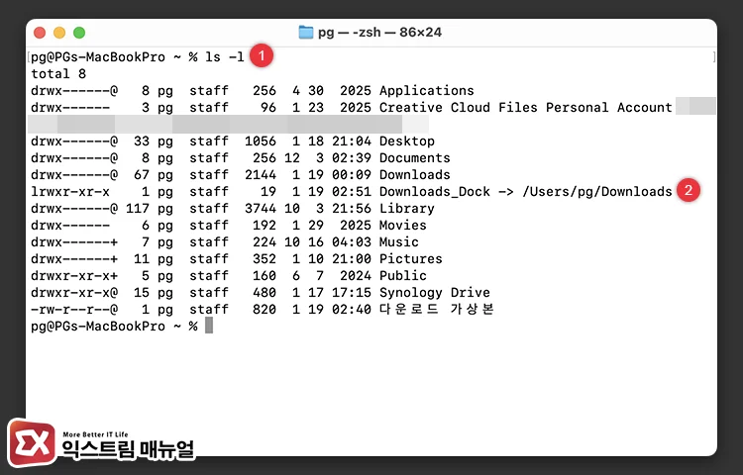Screen dimensions: 743x475
Task: Click the bottom 'pg@PGs-MacBookPro ~ %' prompt
Action: pos(114,327)
